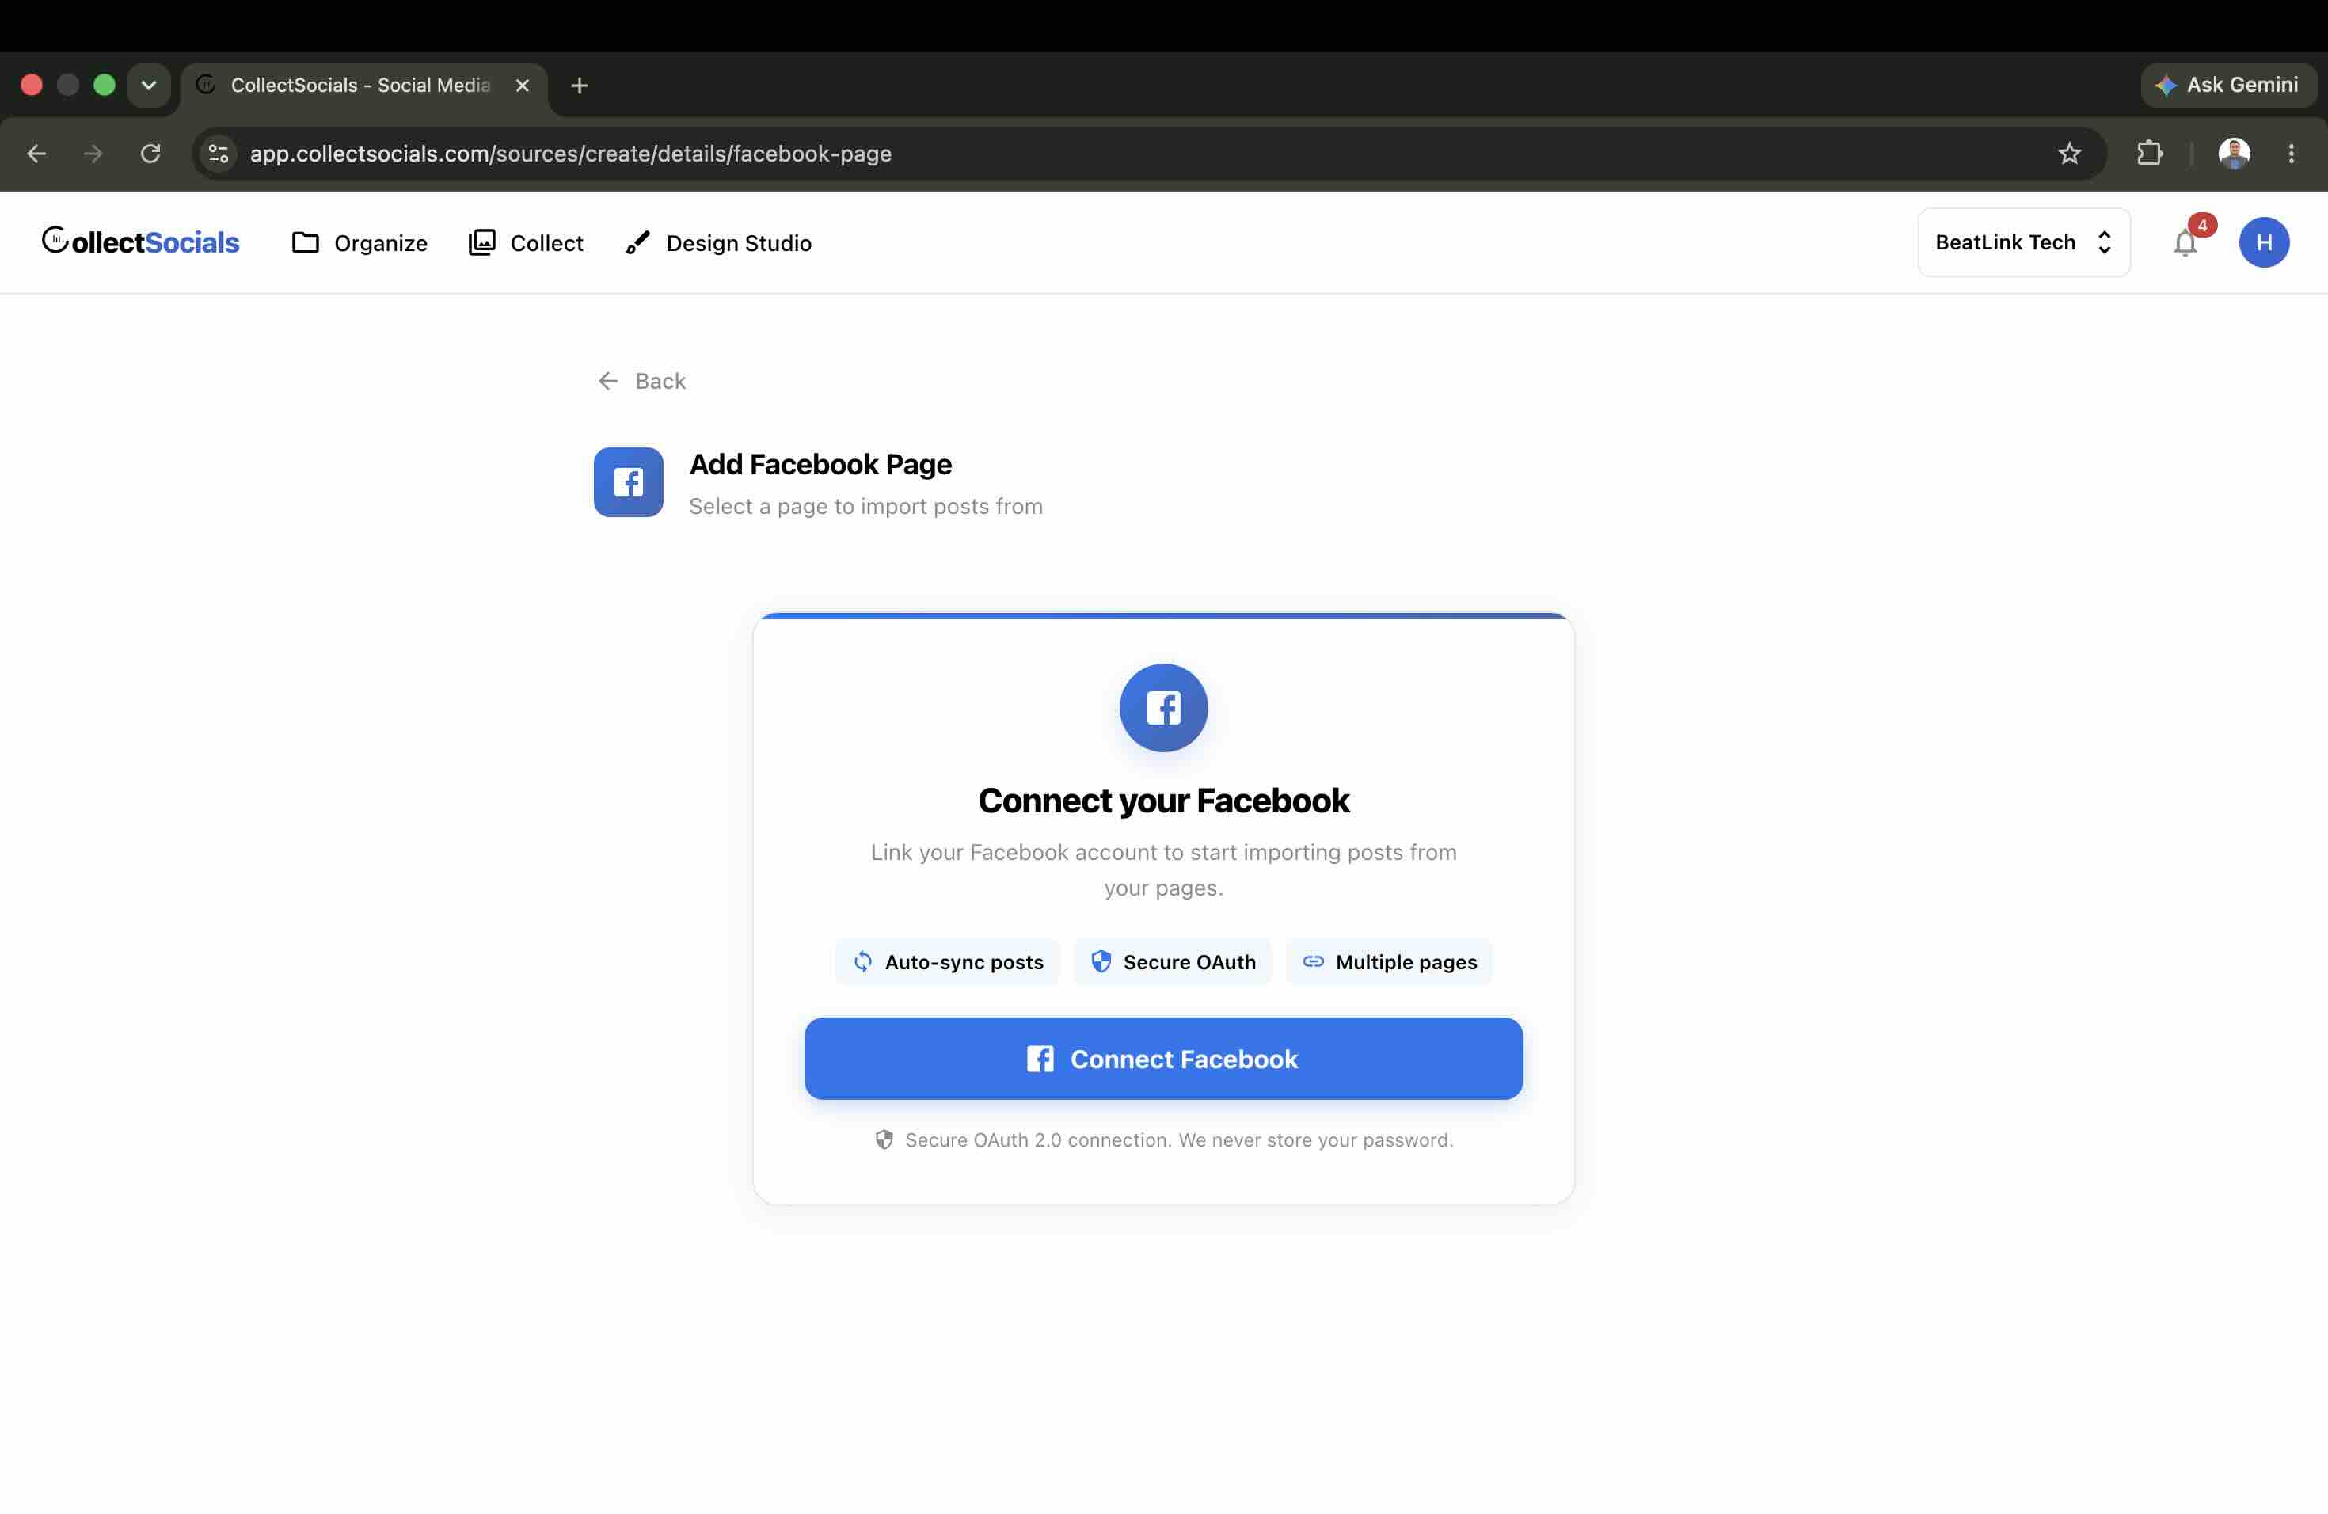Close the CollectSocials tab

click(x=523, y=86)
